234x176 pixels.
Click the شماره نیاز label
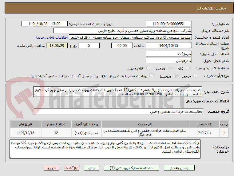[x=220, y=24]
